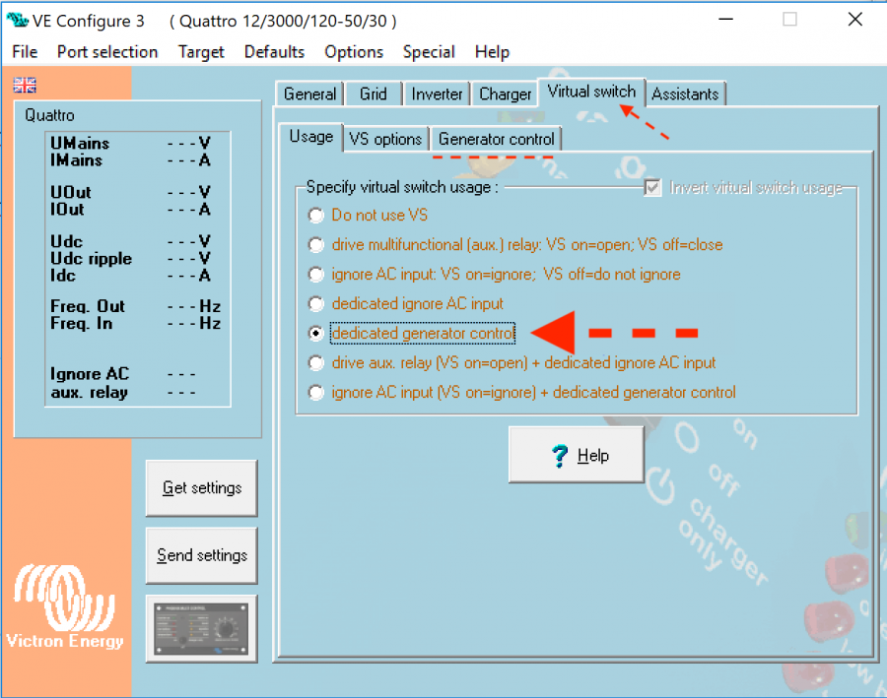Open the Port selection menu
The width and height of the screenshot is (887, 698).
[x=107, y=52]
